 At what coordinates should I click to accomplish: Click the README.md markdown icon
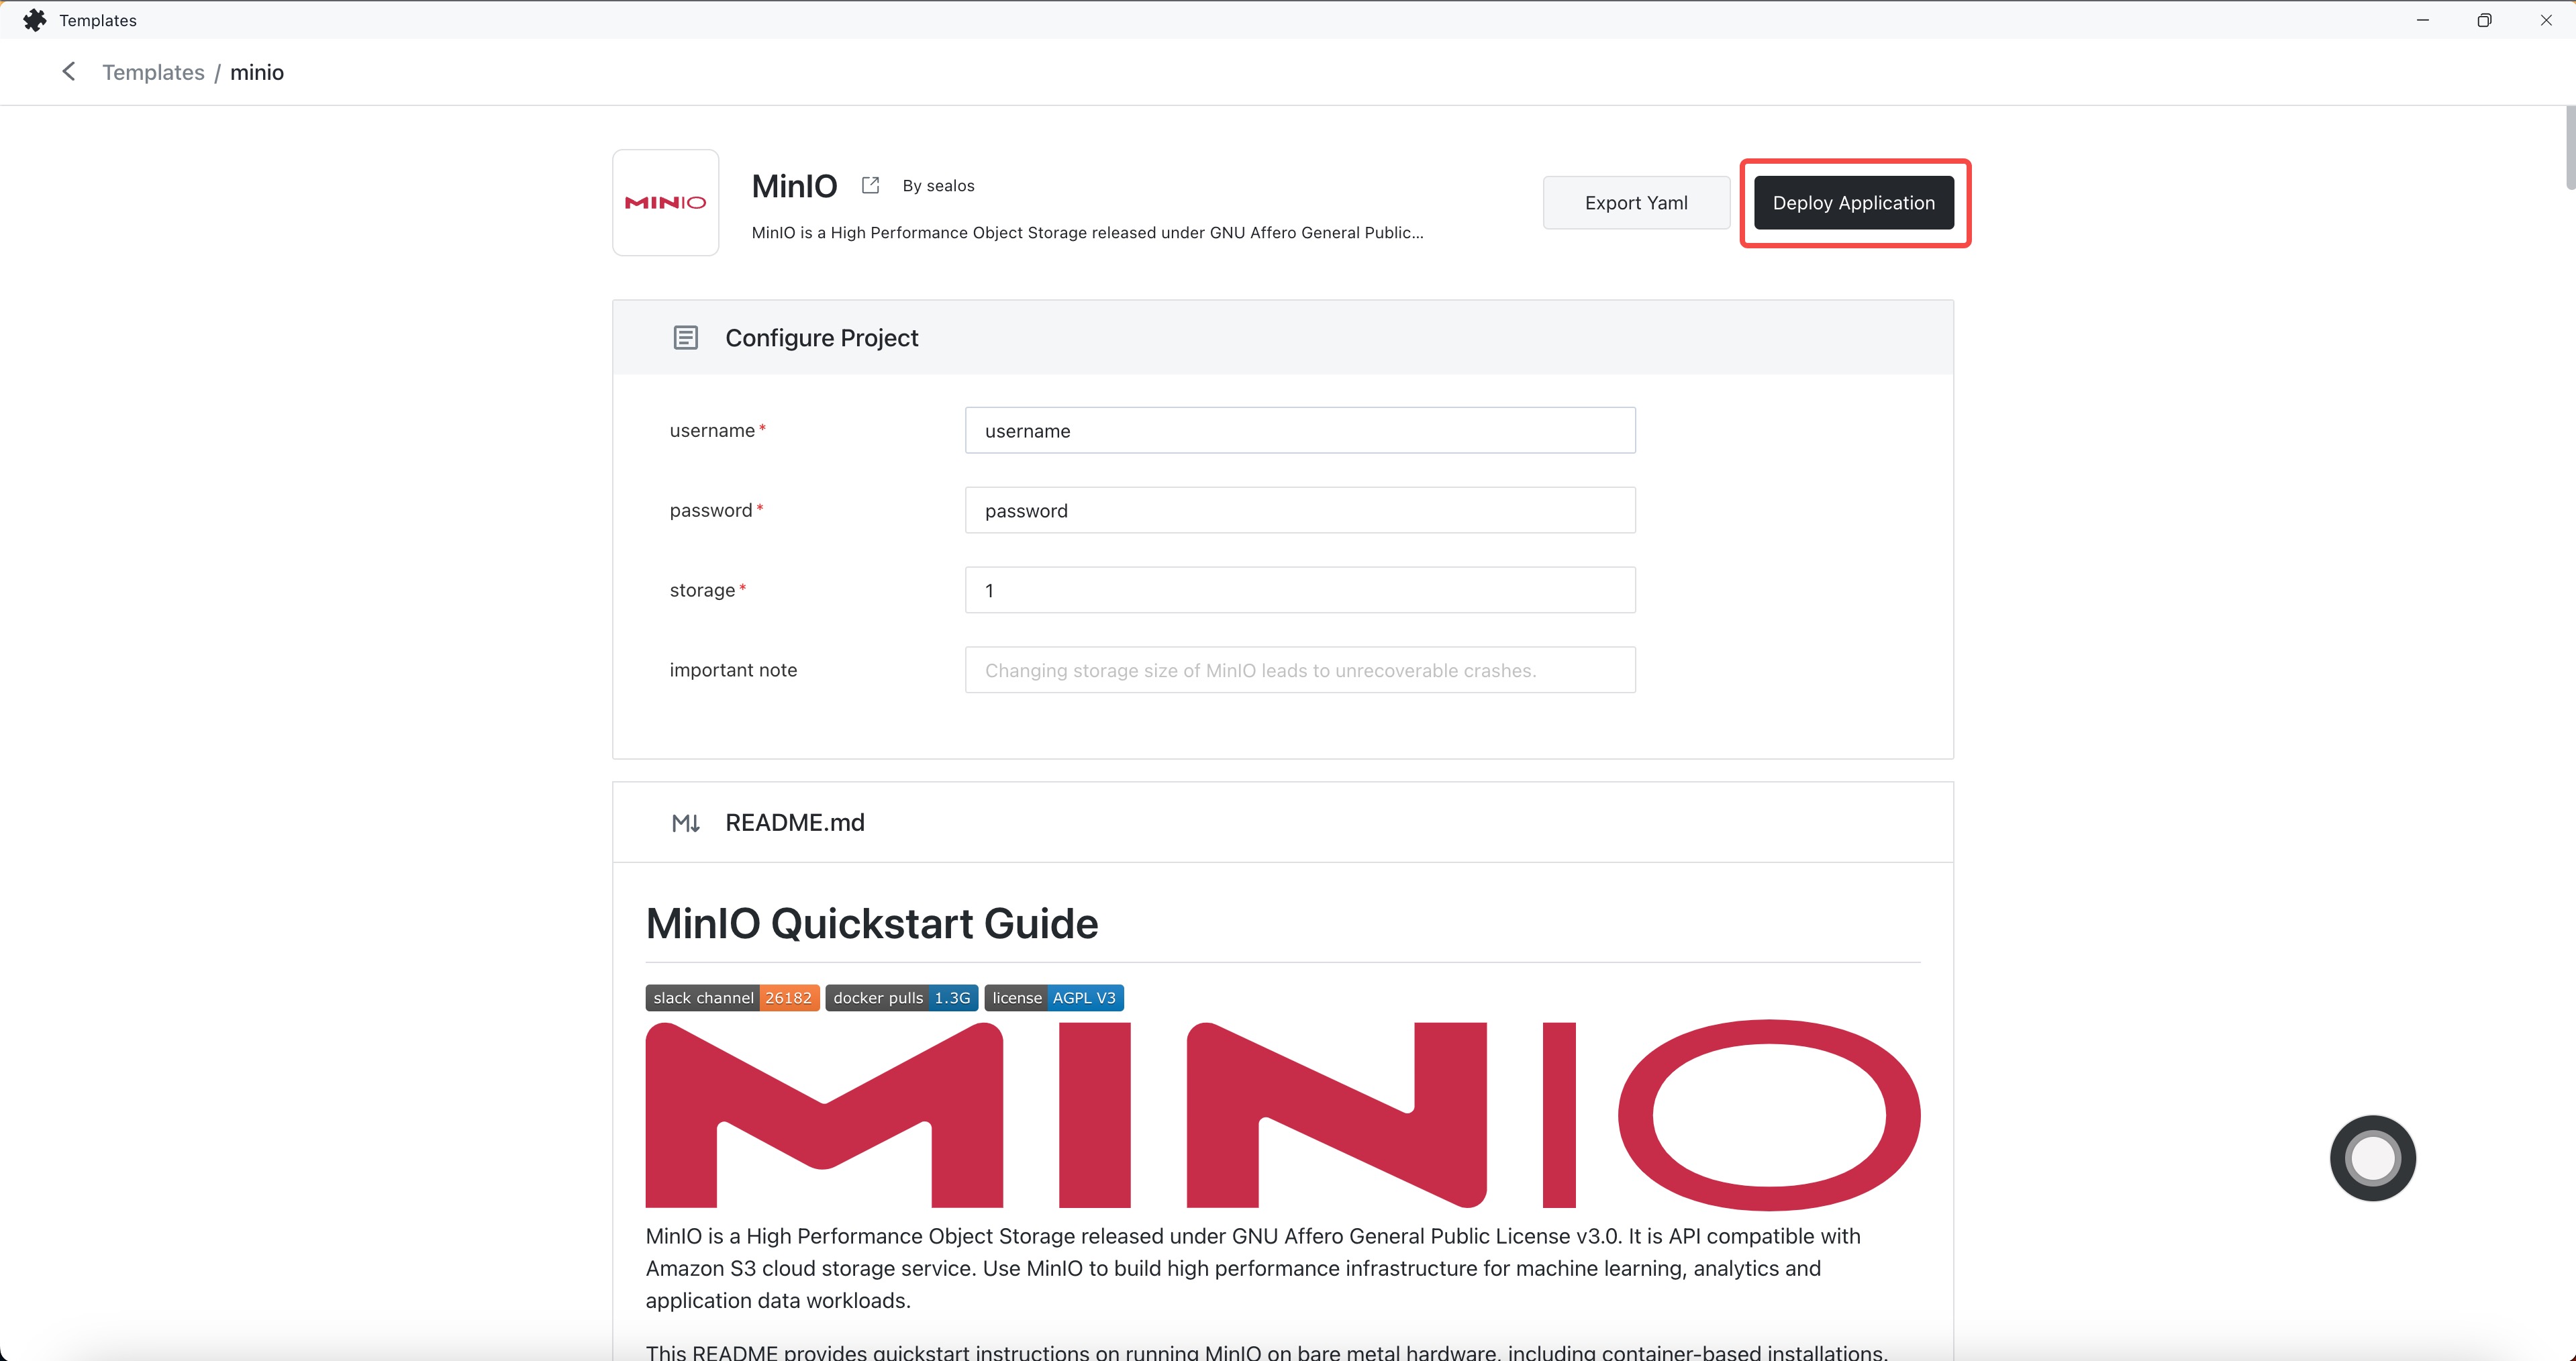(685, 823)
